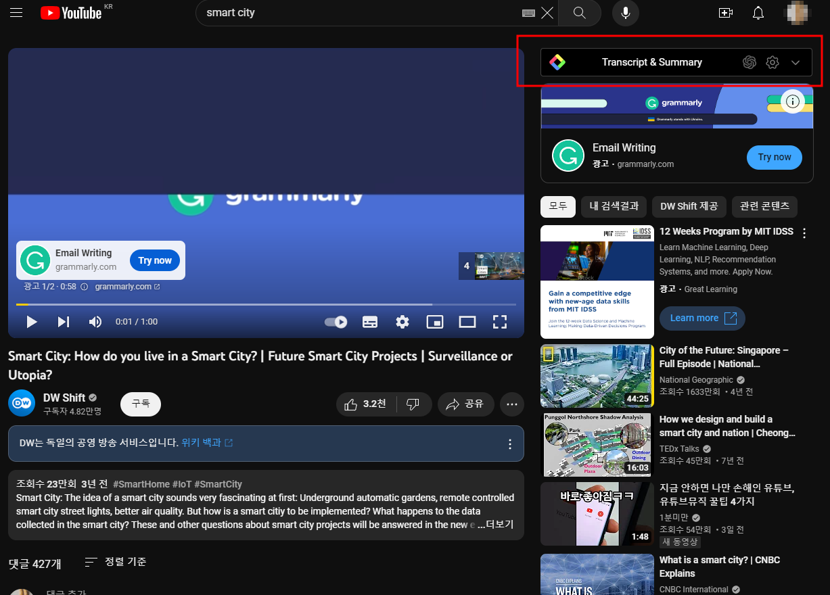Toggle autoplay switch in player
The image size is (830, 595).
point(336,322)
